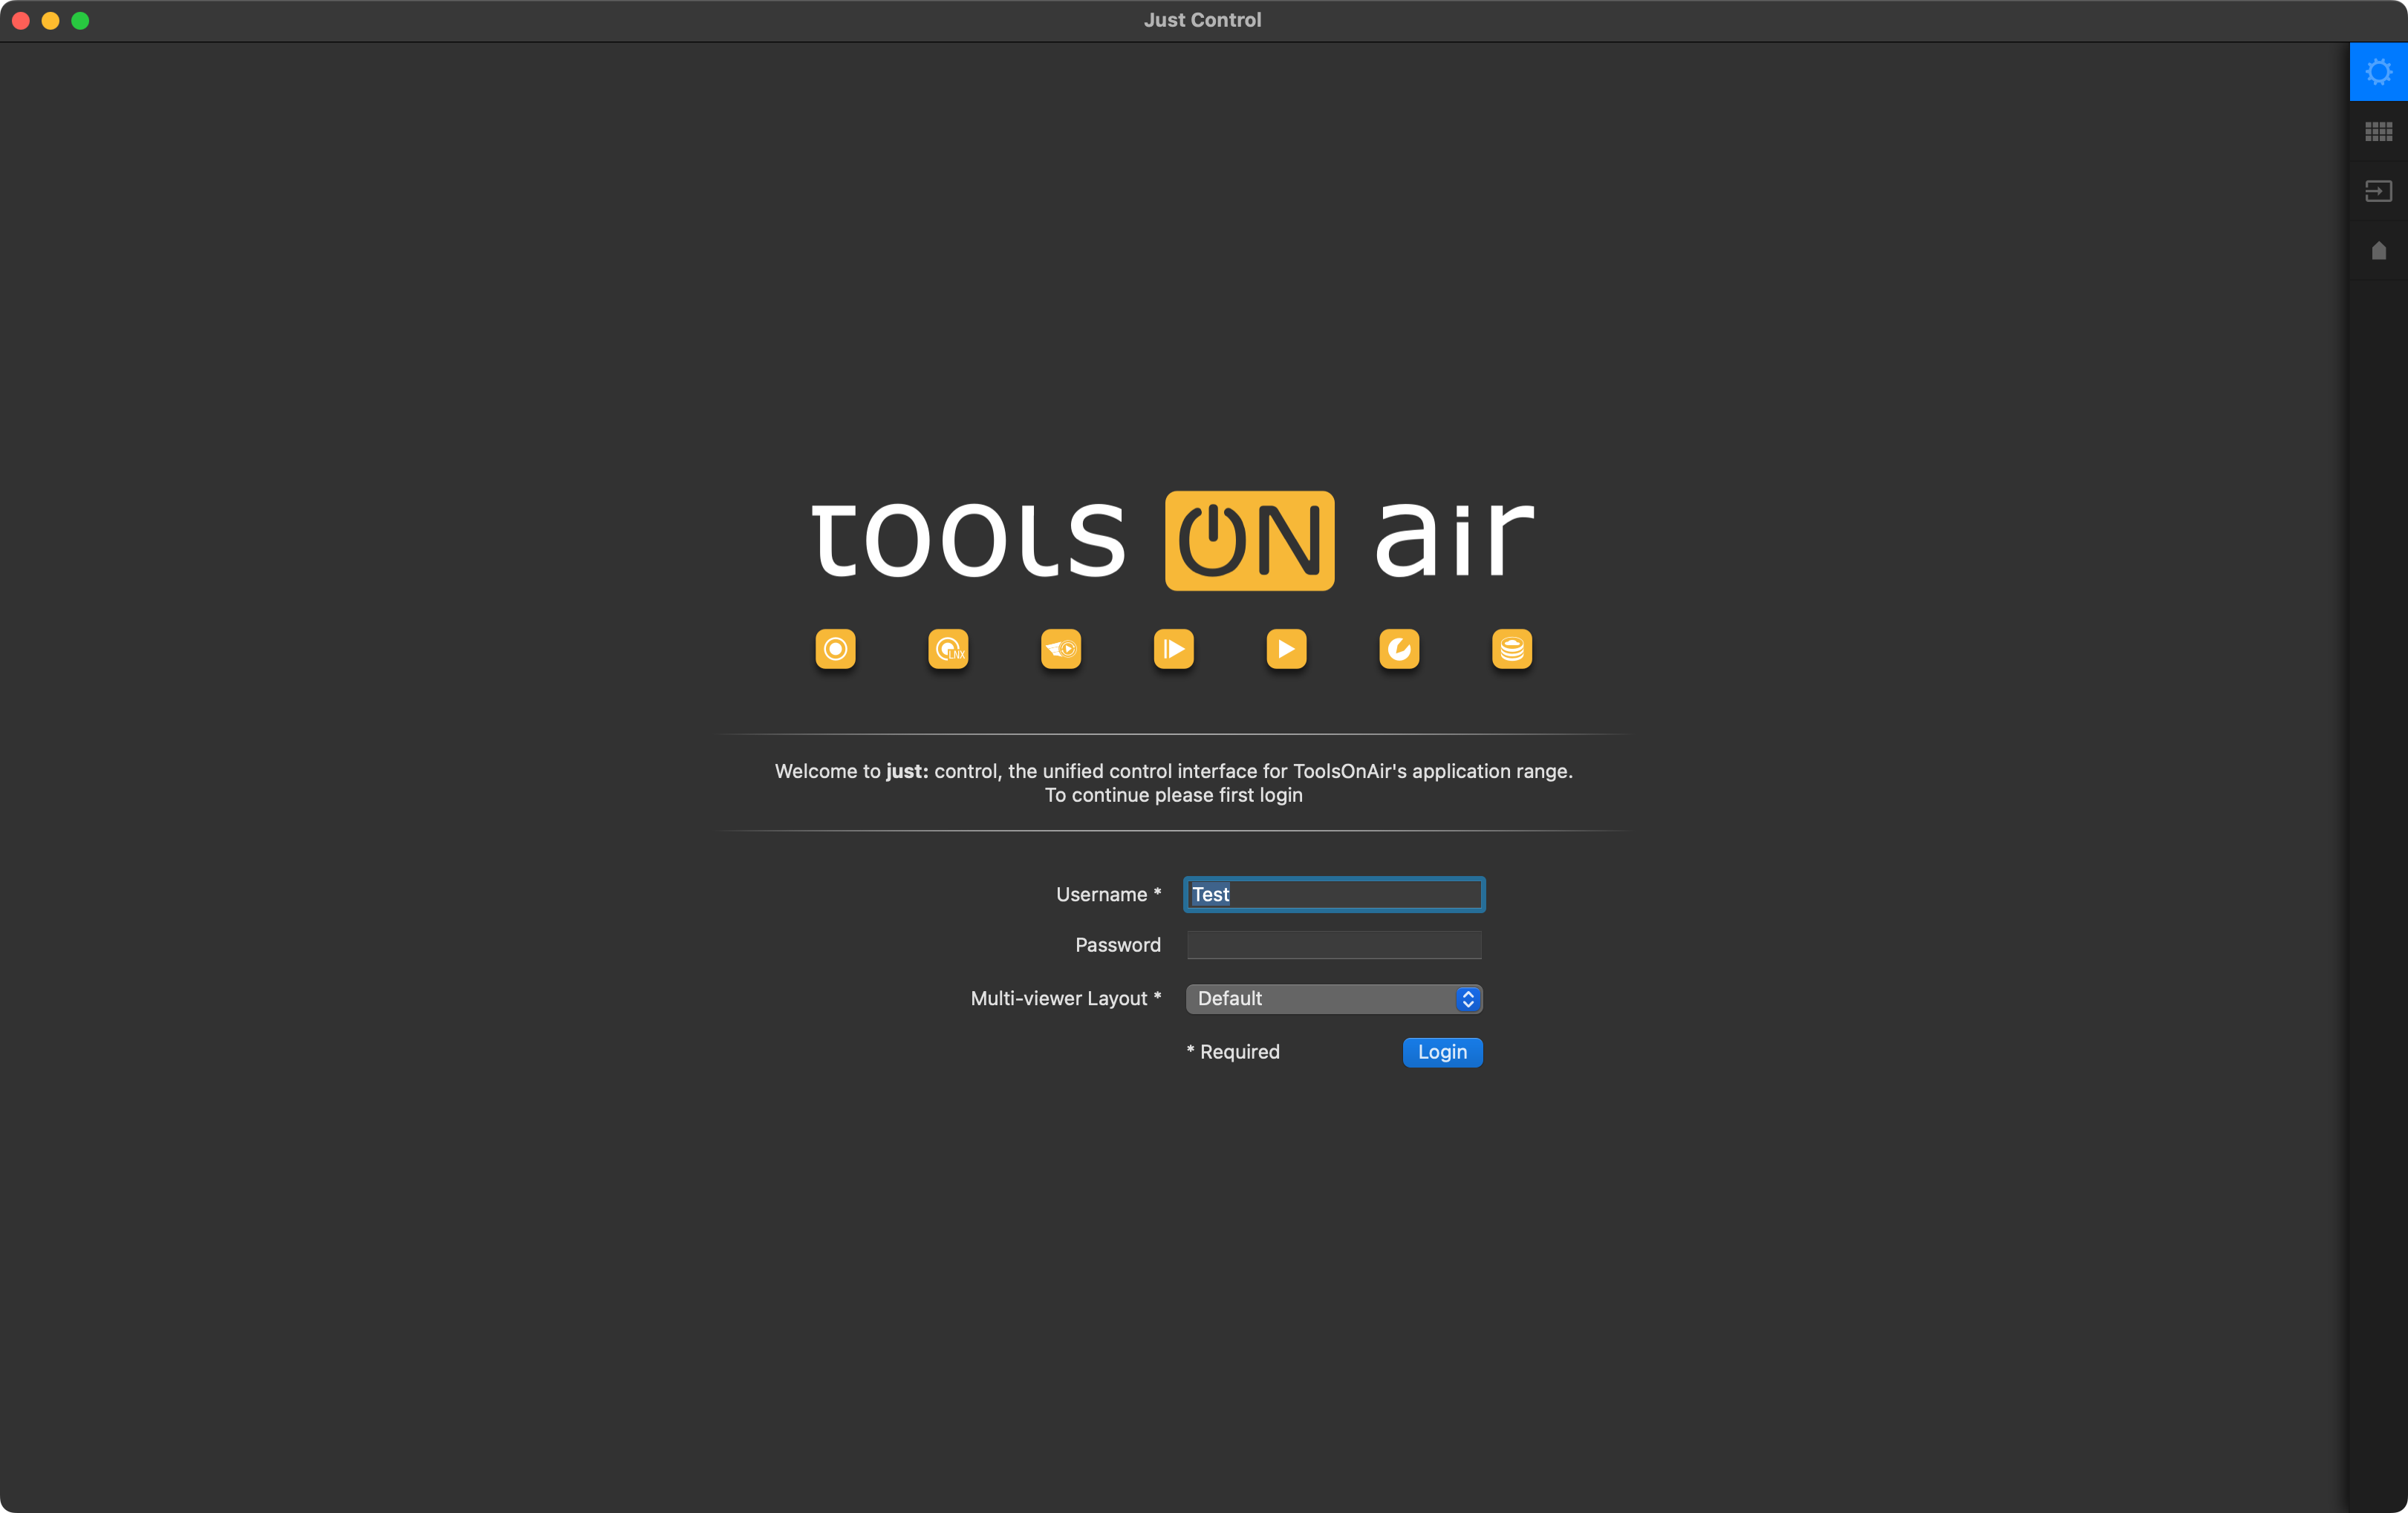Screen dimensions: 2408x1513
Task: Open the grid multi-viewer icon in sidebar
Action: pyautogui.click(x=2378, y=132)
